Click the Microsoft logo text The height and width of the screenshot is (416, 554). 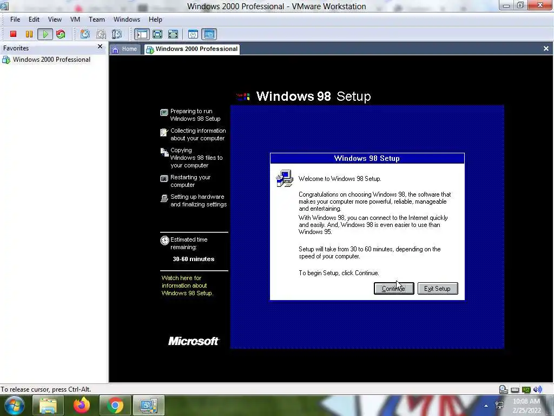(x=194, y=341)
